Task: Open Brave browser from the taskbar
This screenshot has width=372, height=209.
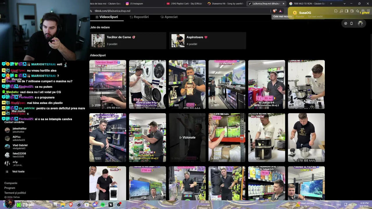Action: click(x=71, y=205)
